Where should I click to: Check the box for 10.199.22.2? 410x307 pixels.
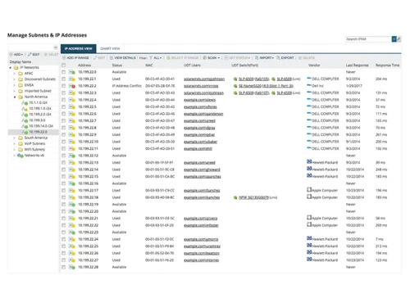point(64,86)
